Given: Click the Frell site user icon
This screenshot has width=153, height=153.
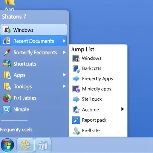Looking at the screenshot, I should click(76, 131).
